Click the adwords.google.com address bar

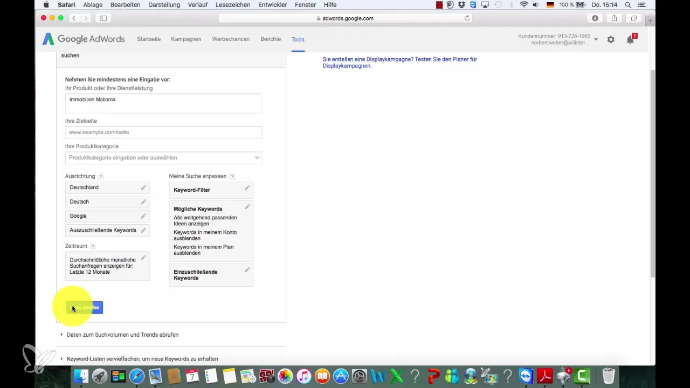pos(345,18)
